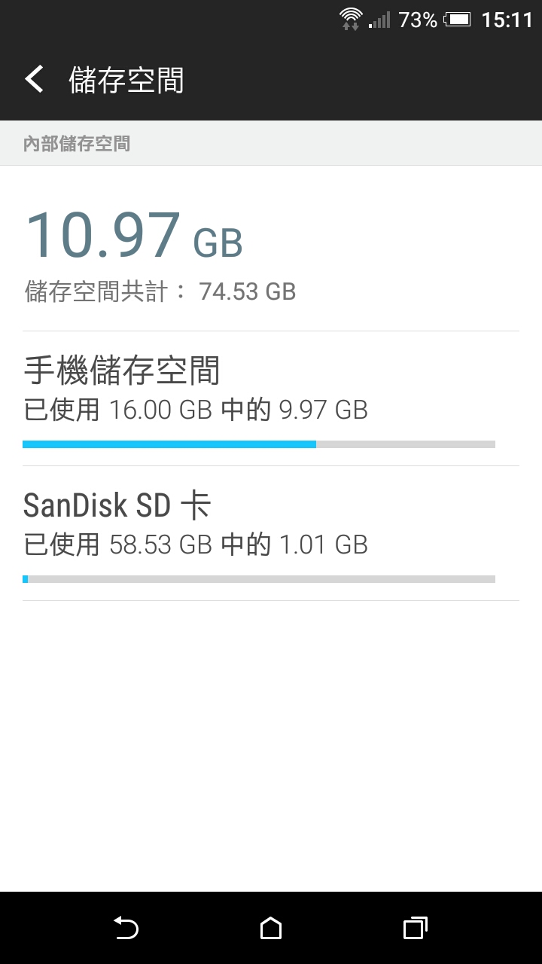Tap the battery icon in status bar

click(457, 20)
